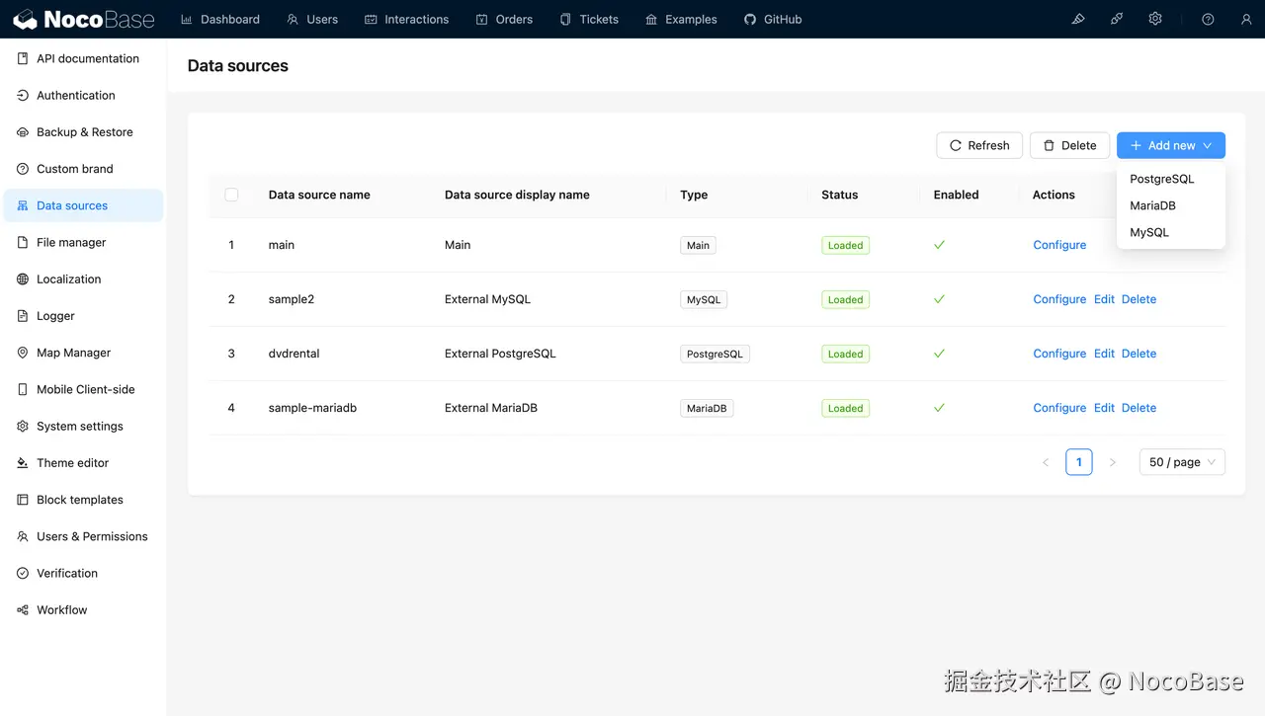
Task: Toggle the select-all checkbox in table header
Action: tap(231, 195)
